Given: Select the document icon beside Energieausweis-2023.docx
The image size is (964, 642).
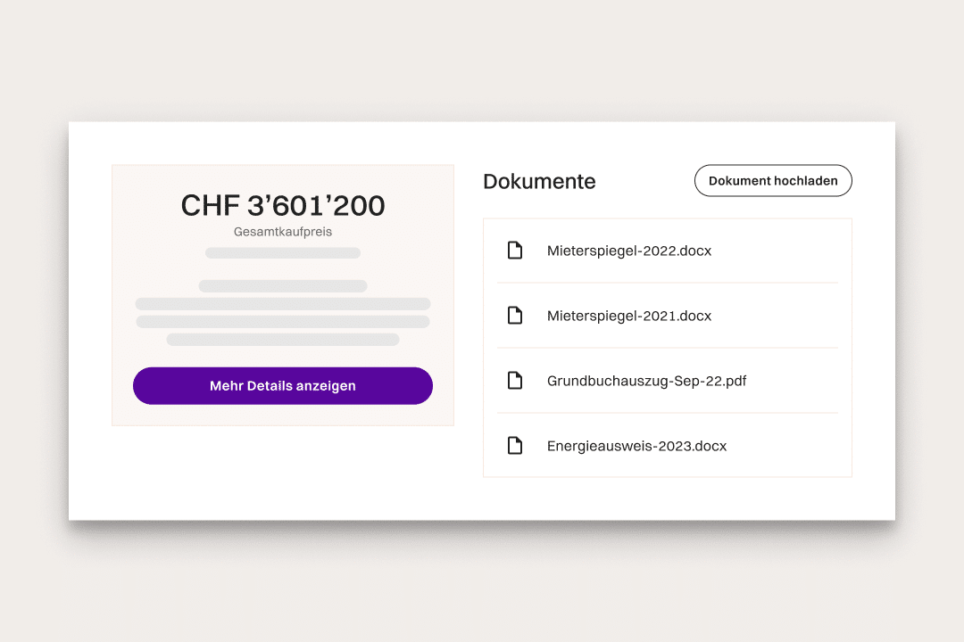Looking at the screenshot, I should tap(514, 446).
